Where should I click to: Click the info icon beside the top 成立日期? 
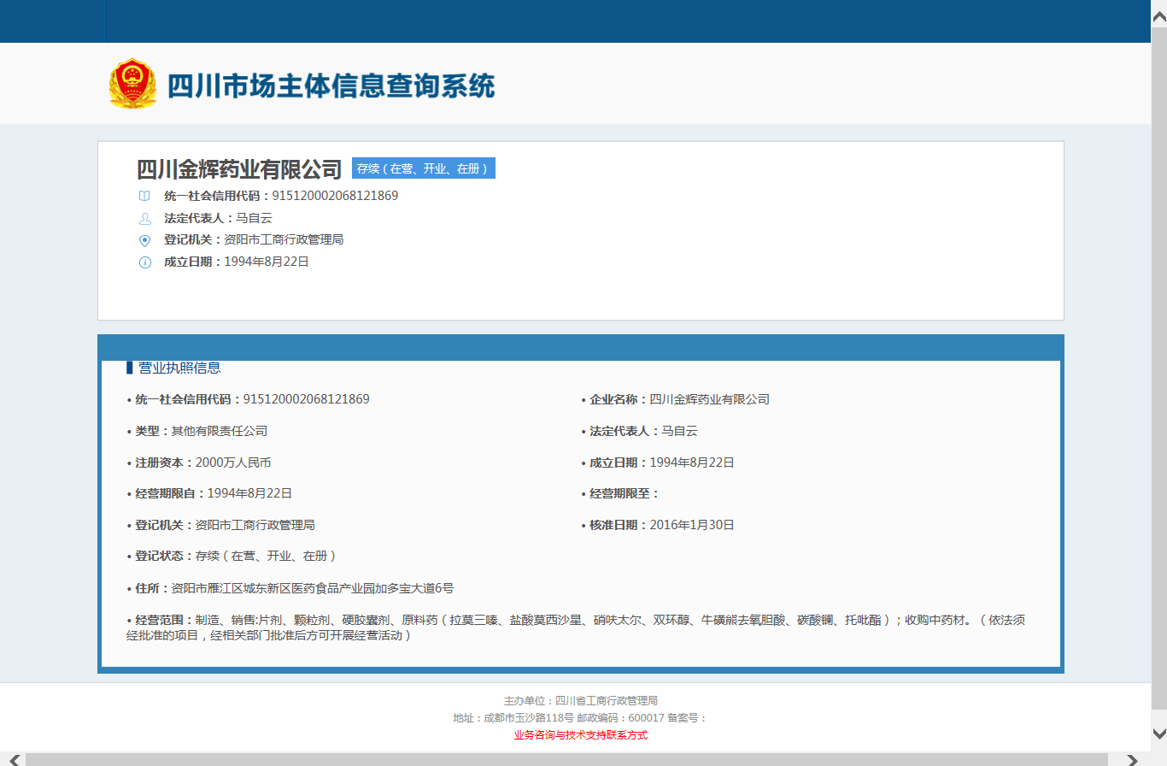coord(144,262)
